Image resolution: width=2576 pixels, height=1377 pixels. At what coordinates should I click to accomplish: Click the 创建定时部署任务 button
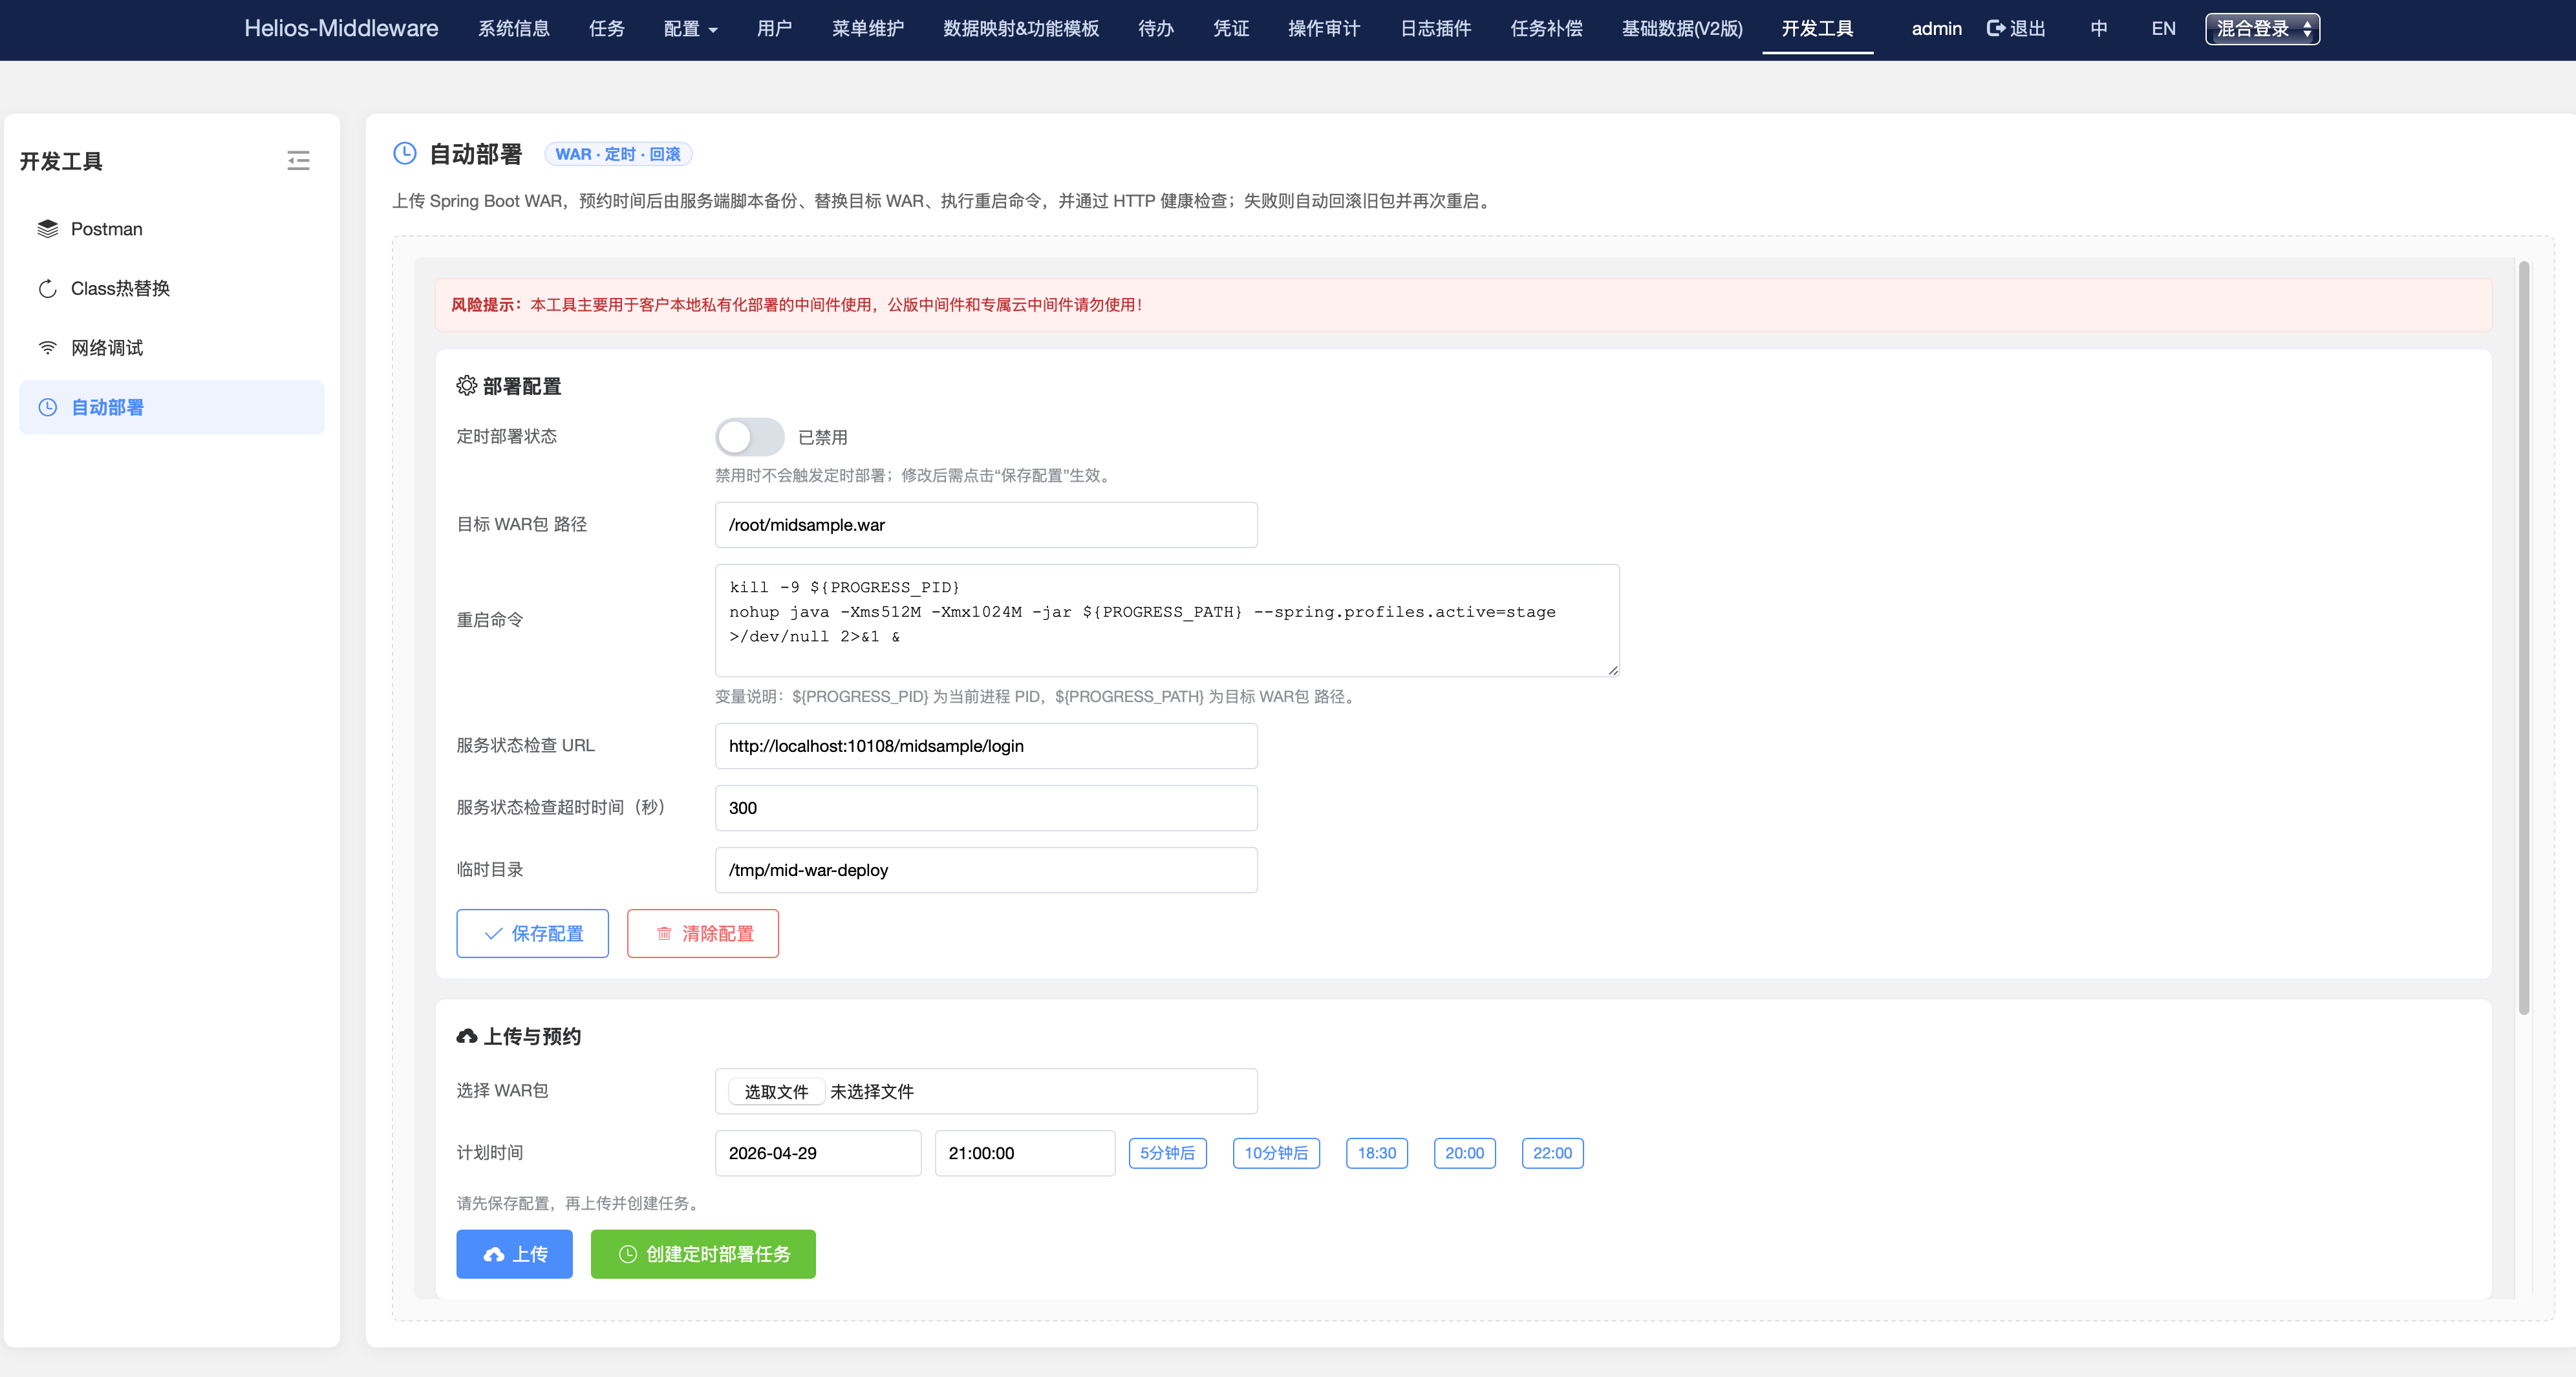(703, 1254)
